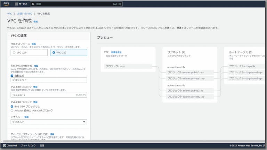Image resolution: width=267 pixels, height=150 pixels.
Task: Click プロジェクト-subnet-private2-ap- in preview
Action: point(190,97)
